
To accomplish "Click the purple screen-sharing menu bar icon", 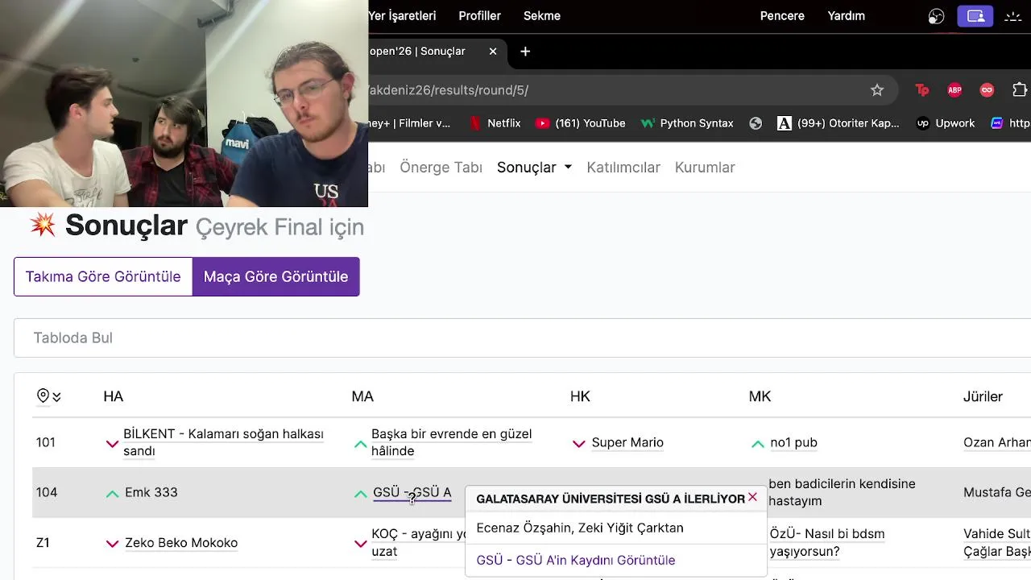I will coord(975,16).
